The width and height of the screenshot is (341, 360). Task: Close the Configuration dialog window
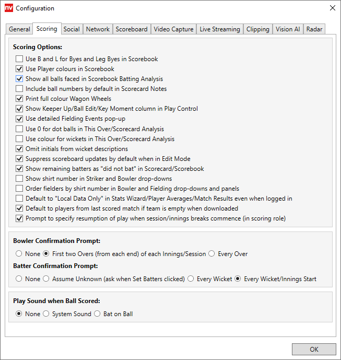point(332,8)
